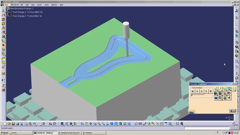Click the Normal View icon
This screenshot has height=135, width=240.
(x=108, y=124)
